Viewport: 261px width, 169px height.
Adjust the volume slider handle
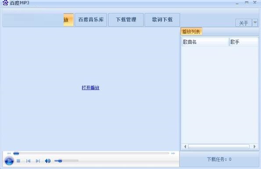pyautogui.click(x=60, y=161)
